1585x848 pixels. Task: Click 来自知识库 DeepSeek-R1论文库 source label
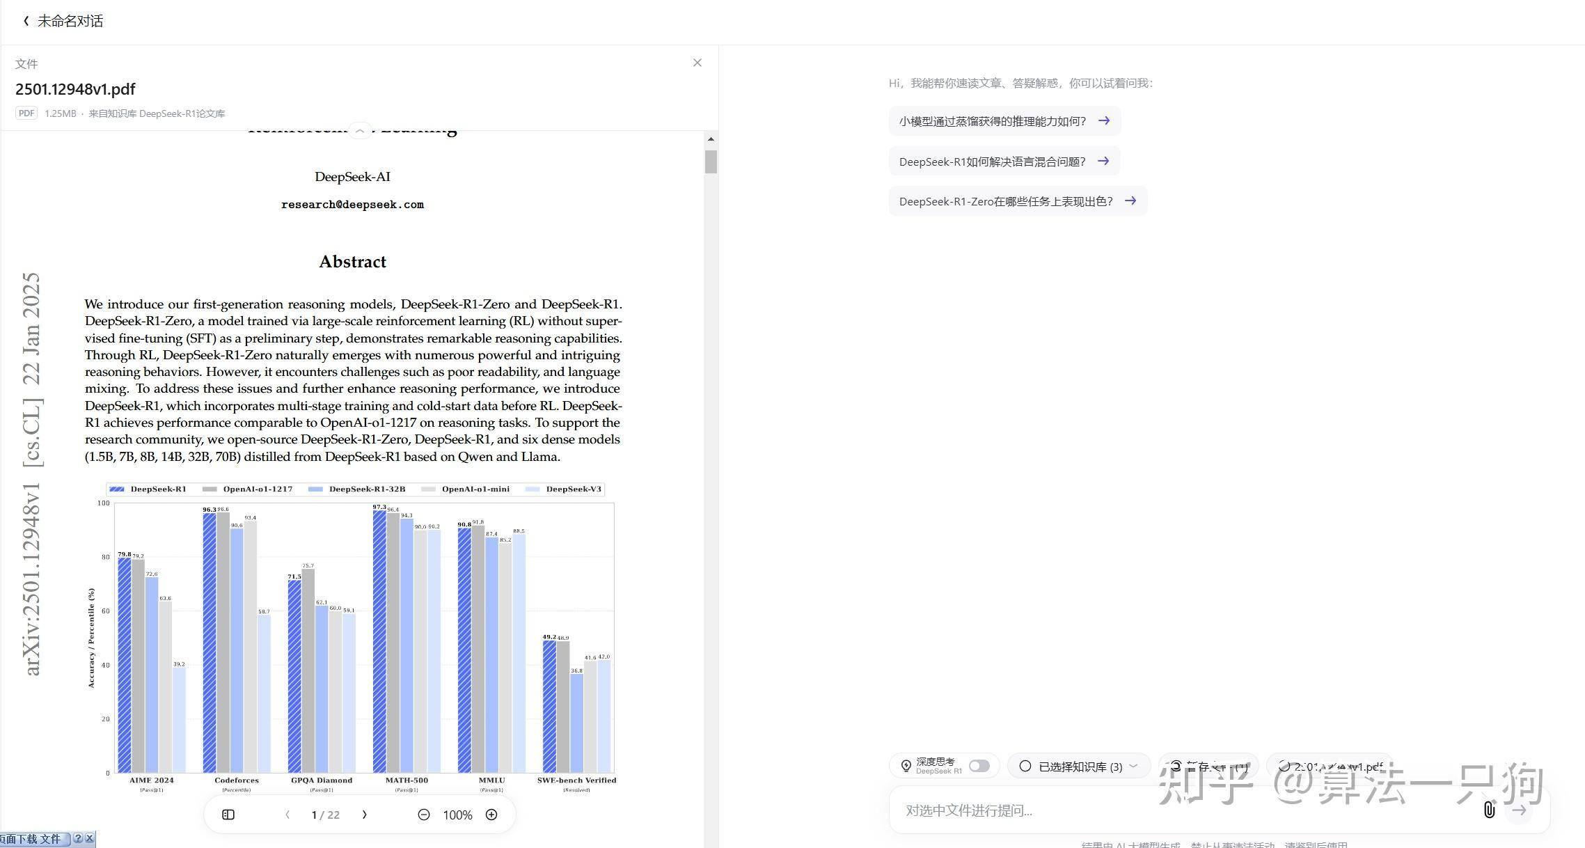pyautogui.click(x=157, y=113)
